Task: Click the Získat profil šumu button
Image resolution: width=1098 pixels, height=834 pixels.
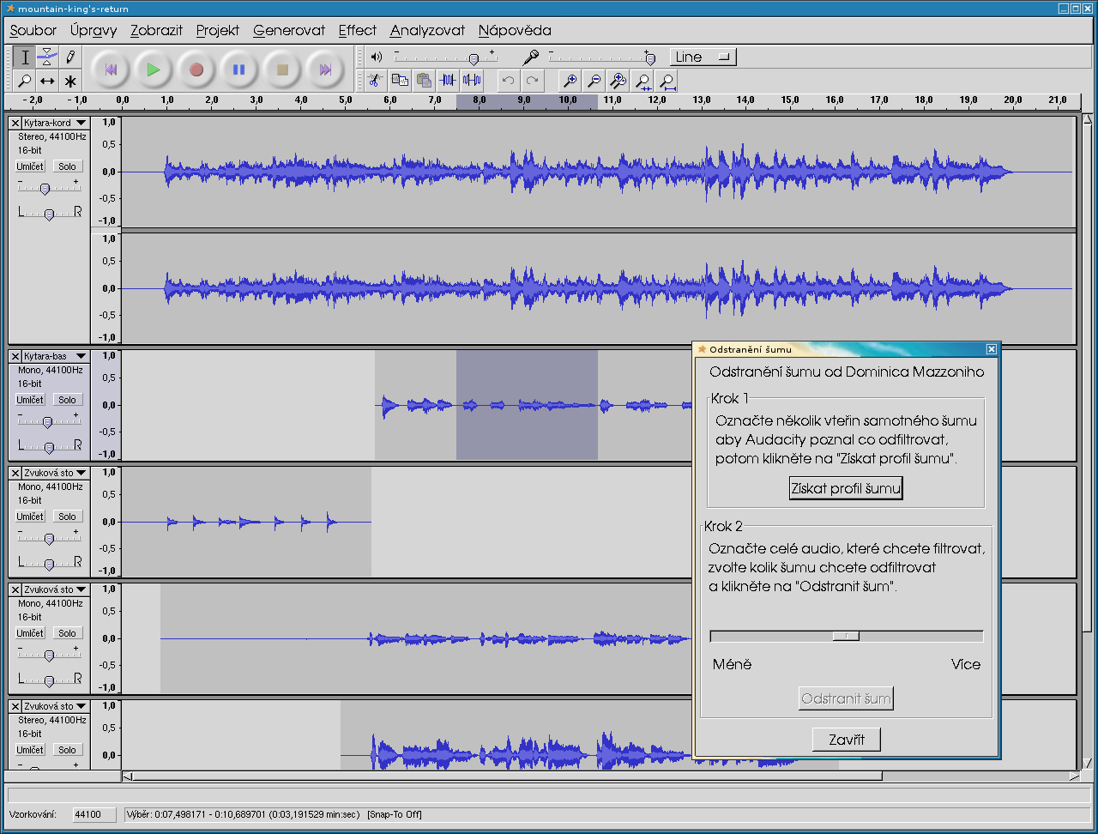Action: pyautogui.click(x=846, y=489)
